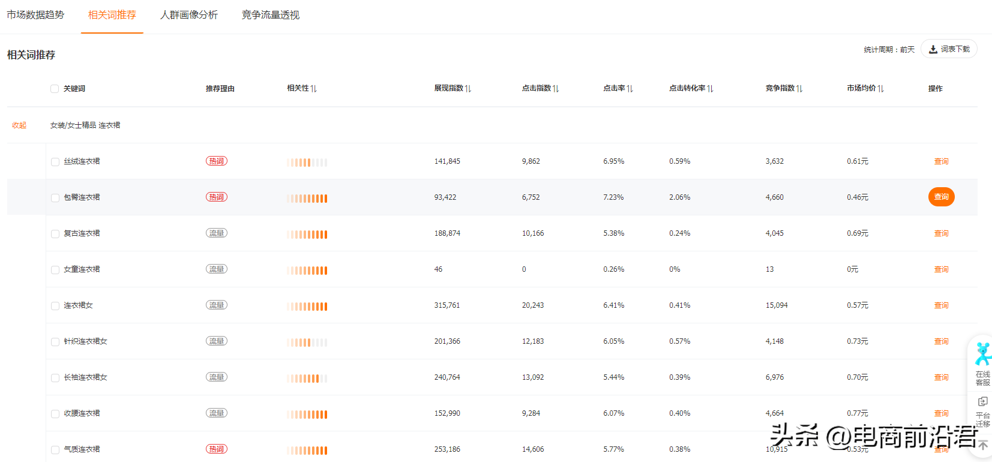Check the 长袖连衣裙女 keyword checkbox

coord(55,378)
